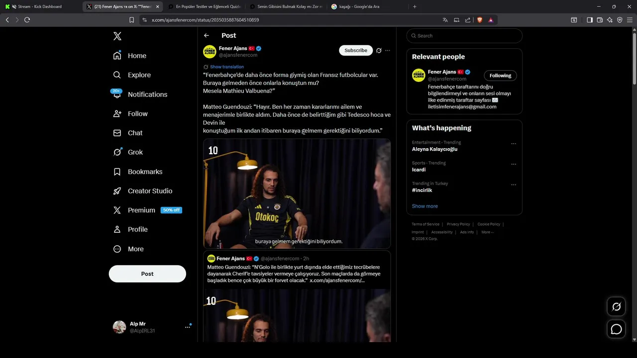Open the Home page
This screenshot has width=637, height=358.
click(130, 56)
